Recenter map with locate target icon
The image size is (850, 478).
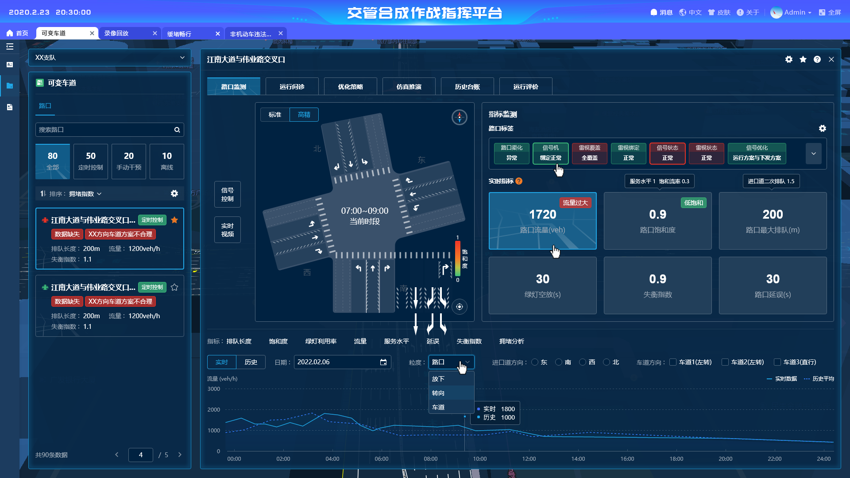460,307
